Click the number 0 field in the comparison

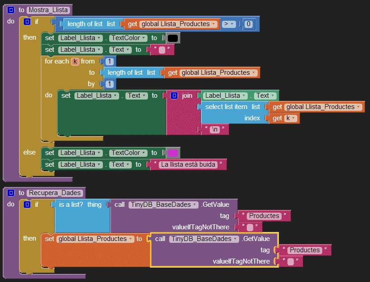tap(248, 24)
